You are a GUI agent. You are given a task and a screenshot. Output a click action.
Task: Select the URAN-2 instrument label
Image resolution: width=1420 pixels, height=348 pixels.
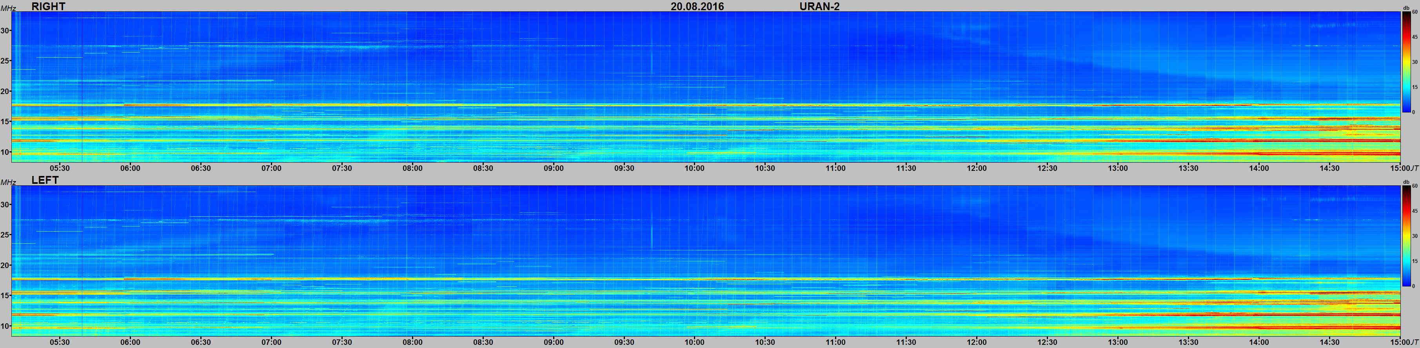819,6
